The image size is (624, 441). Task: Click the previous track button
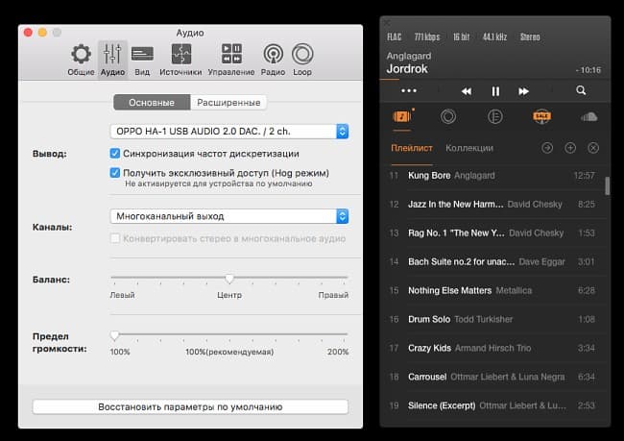point(467,91)
